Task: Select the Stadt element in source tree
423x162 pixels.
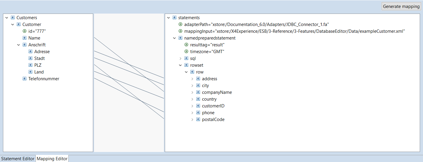Action: point(39,58)
